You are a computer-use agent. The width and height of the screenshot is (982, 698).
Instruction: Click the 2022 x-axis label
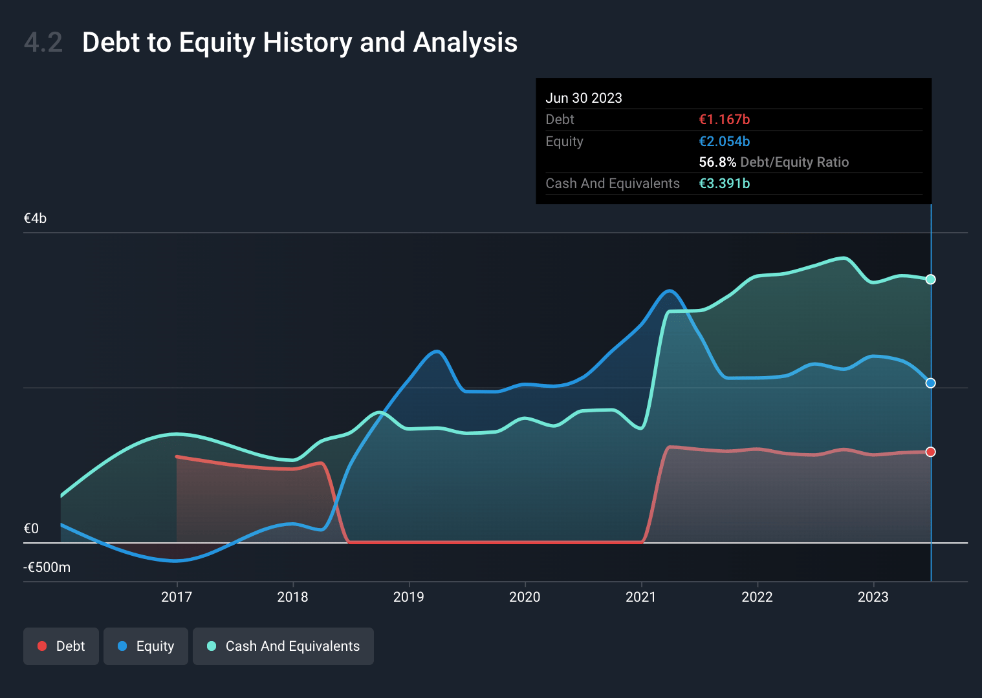tap(757, 597)
